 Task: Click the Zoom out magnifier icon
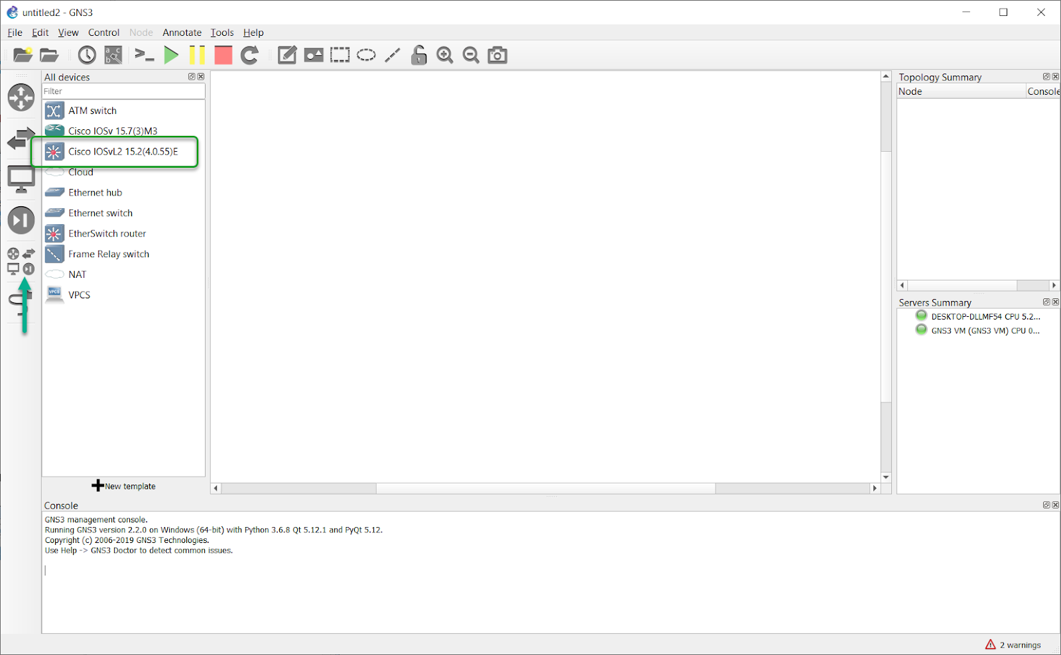click(x=471, y=55)
